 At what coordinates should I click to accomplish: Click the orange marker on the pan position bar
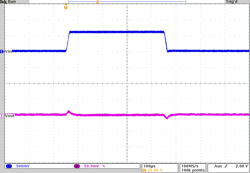(97, 1)
